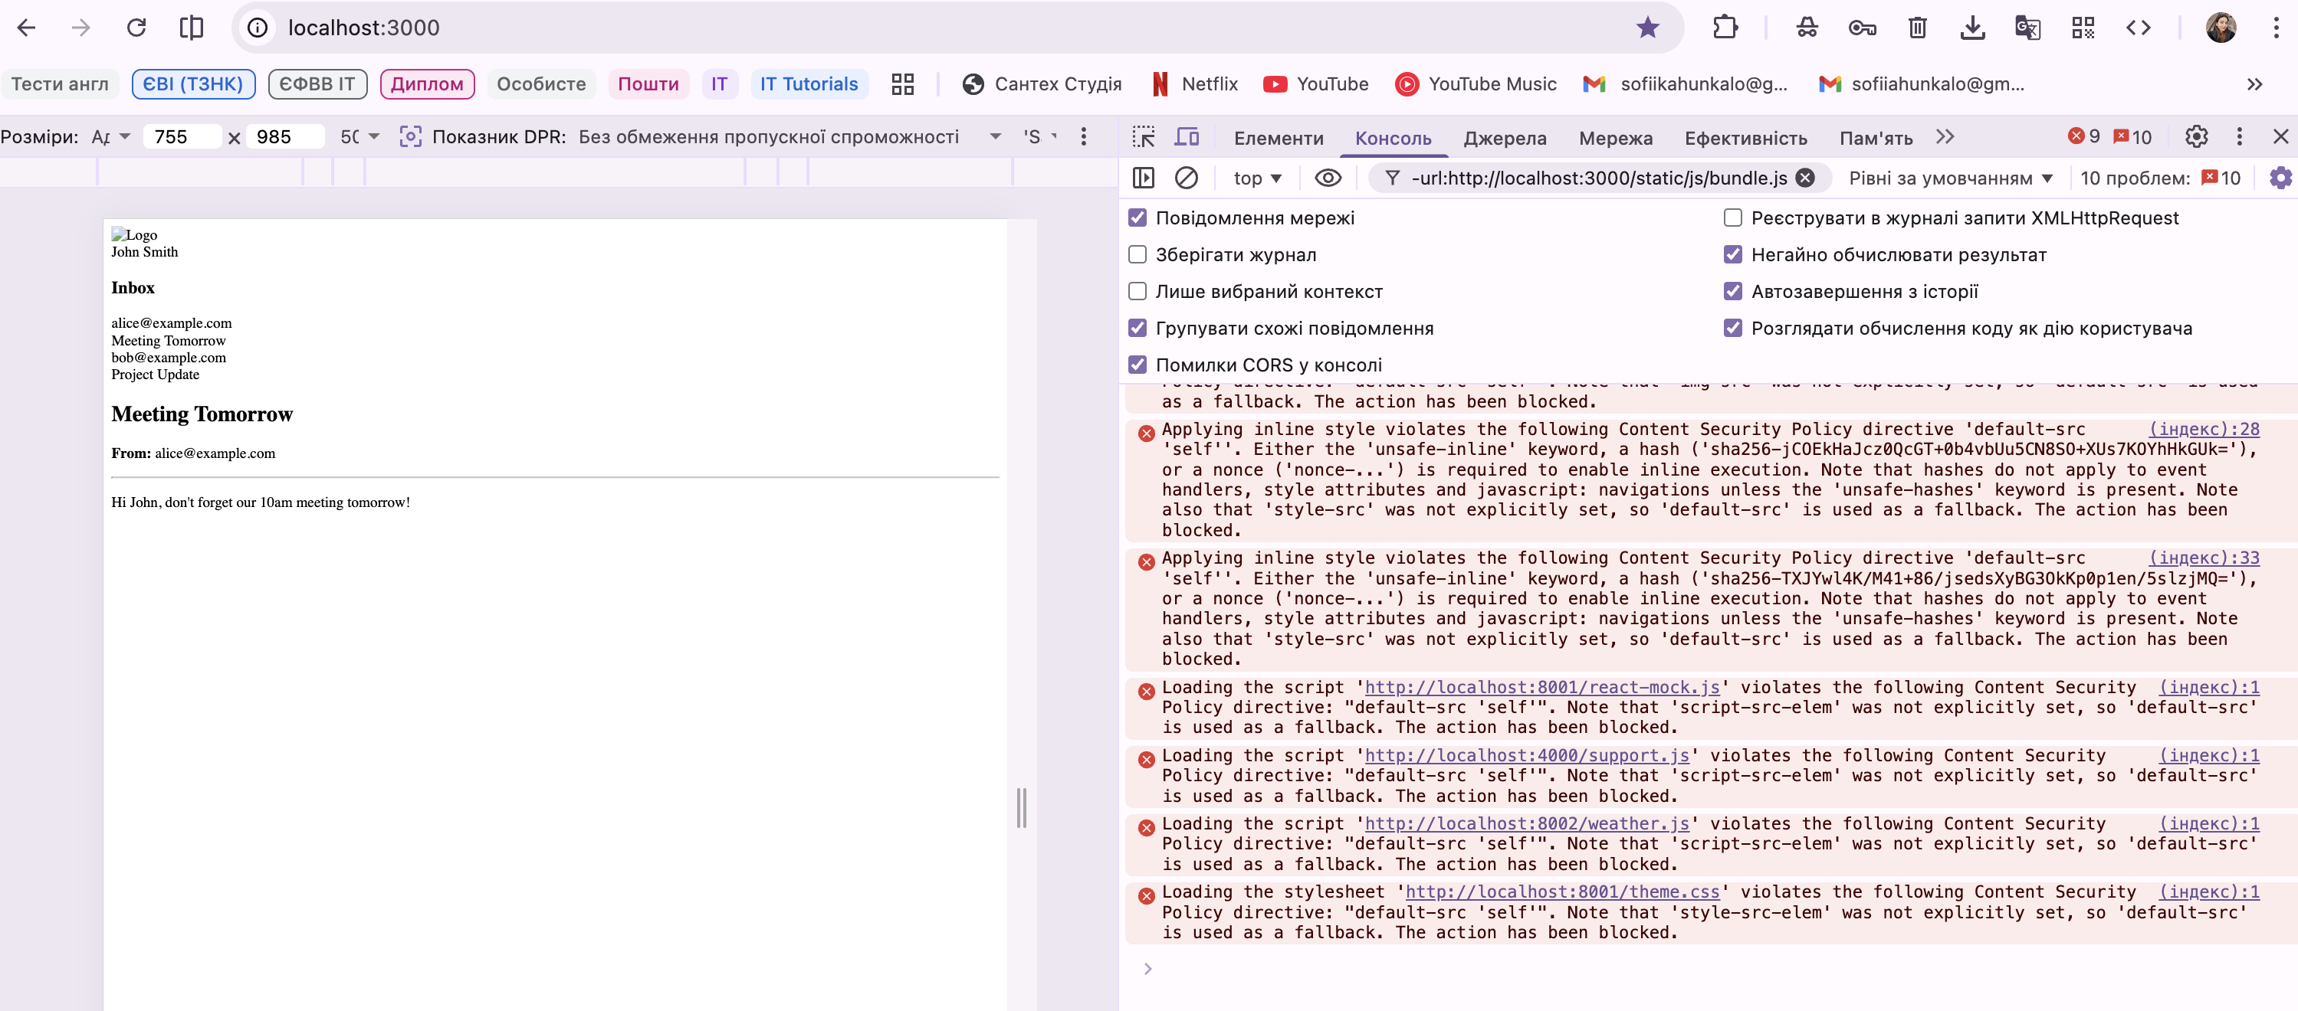Toggle the device toolbar icon in DevTools
The width and height of the screenshot is (2298, 1011).
coord(1187,136)
